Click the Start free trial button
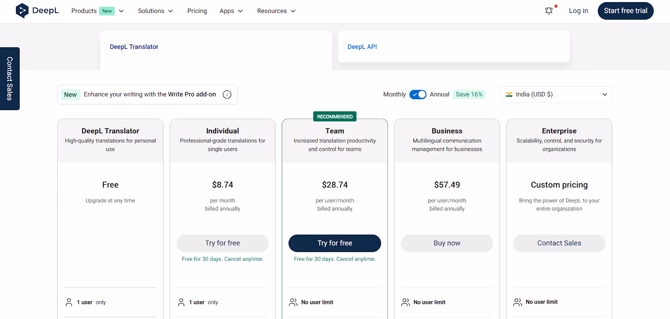 (x=626, y=11)
